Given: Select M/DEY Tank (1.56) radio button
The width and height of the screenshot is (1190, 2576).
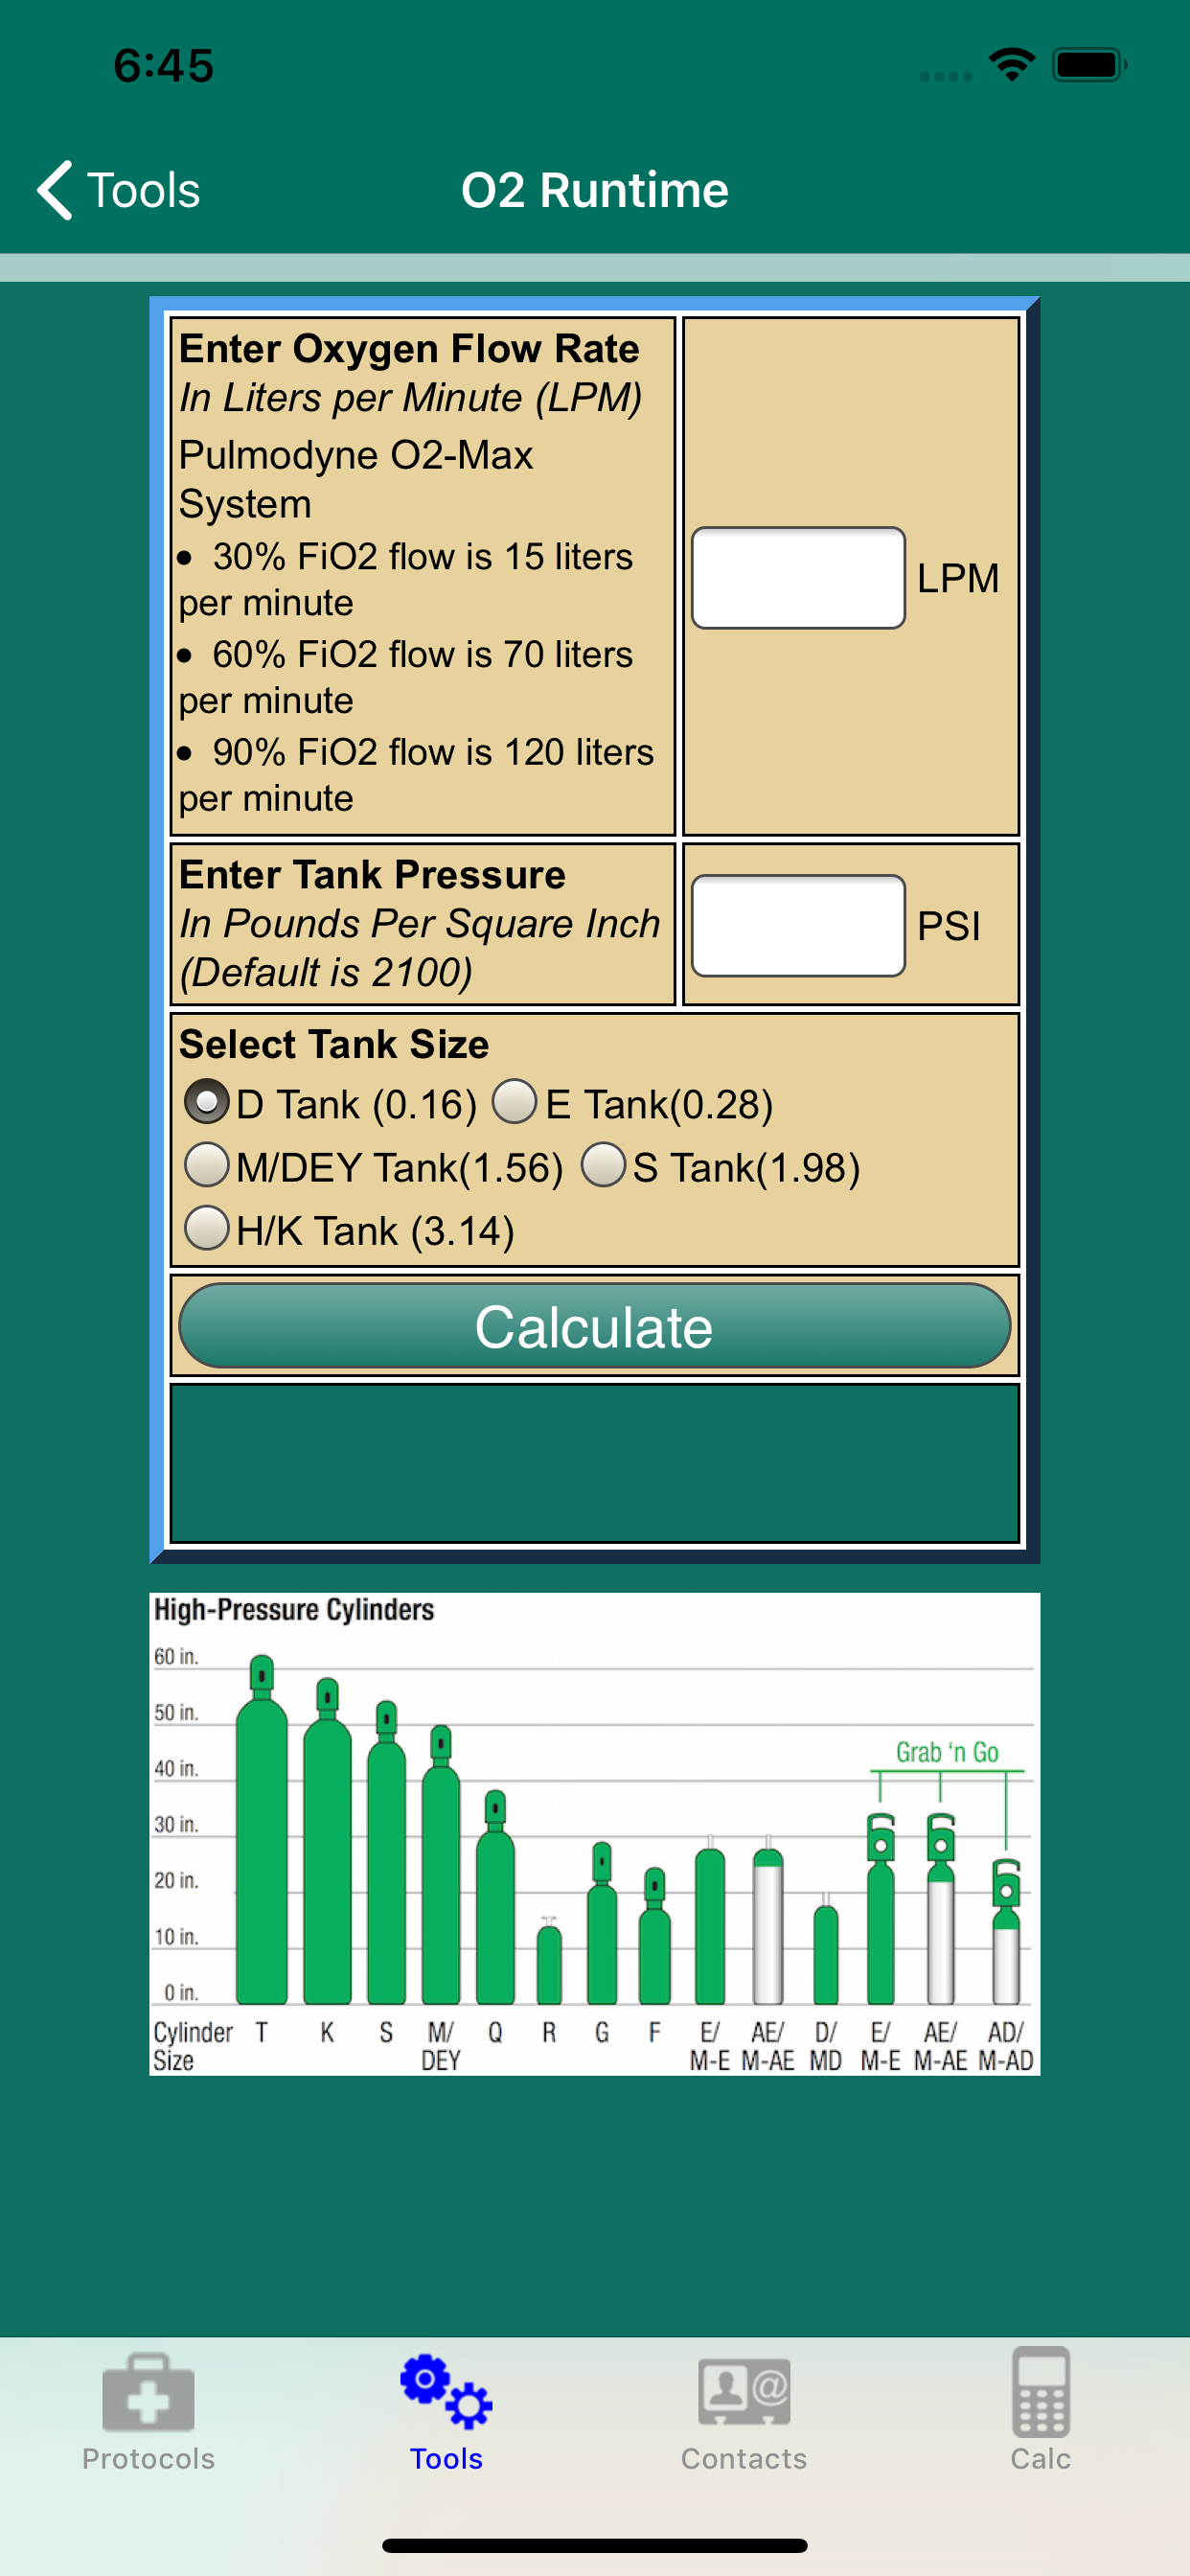Looking at the screenshot, I should pos(207,1165).
